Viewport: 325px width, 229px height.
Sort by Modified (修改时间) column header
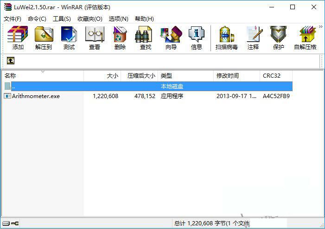tap(236, 76)
